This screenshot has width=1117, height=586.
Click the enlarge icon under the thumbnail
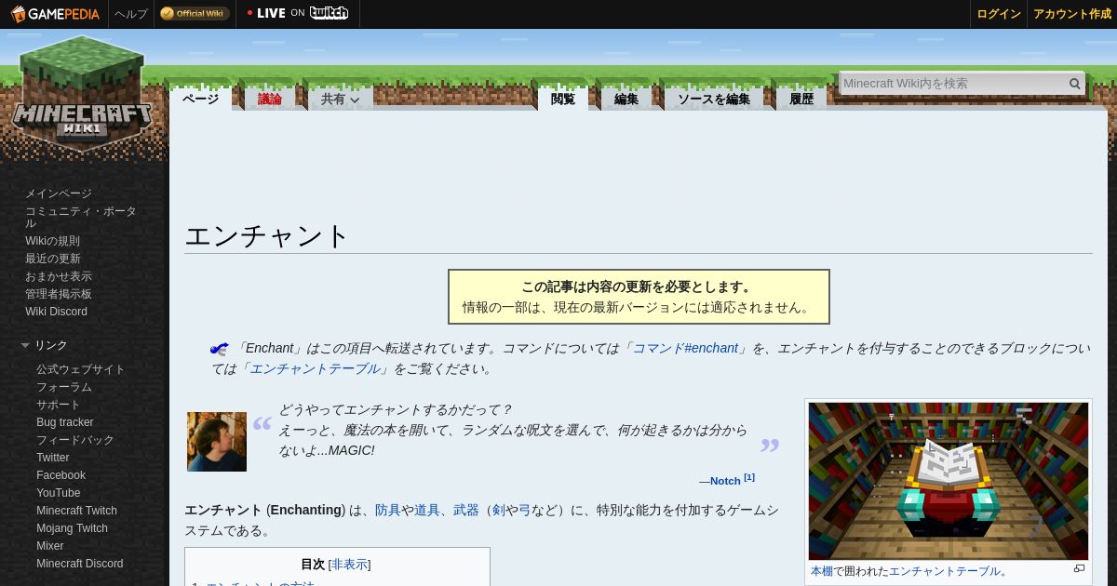tap(1080, 569)
